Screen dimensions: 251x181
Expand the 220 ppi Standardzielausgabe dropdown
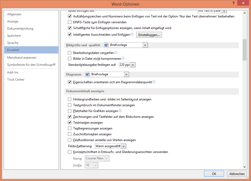pos(133,65)
